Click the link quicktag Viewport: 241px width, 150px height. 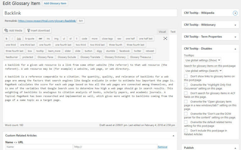[x=19, y=38]
